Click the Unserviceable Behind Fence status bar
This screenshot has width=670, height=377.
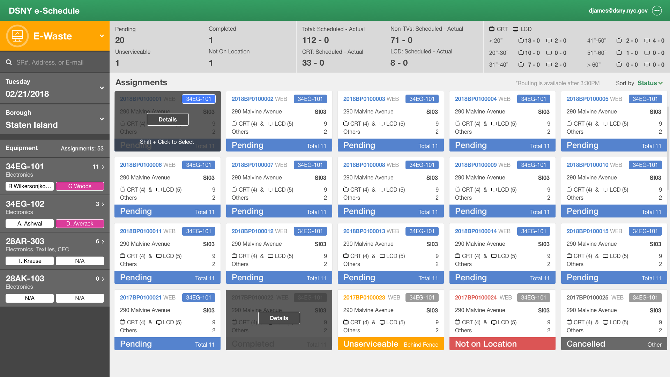(390, 344)
